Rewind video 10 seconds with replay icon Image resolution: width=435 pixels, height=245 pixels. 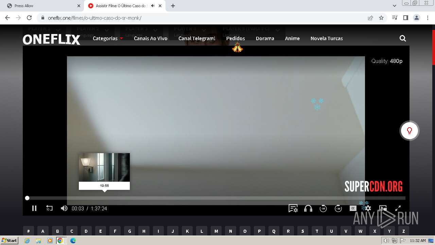point(49,208)
